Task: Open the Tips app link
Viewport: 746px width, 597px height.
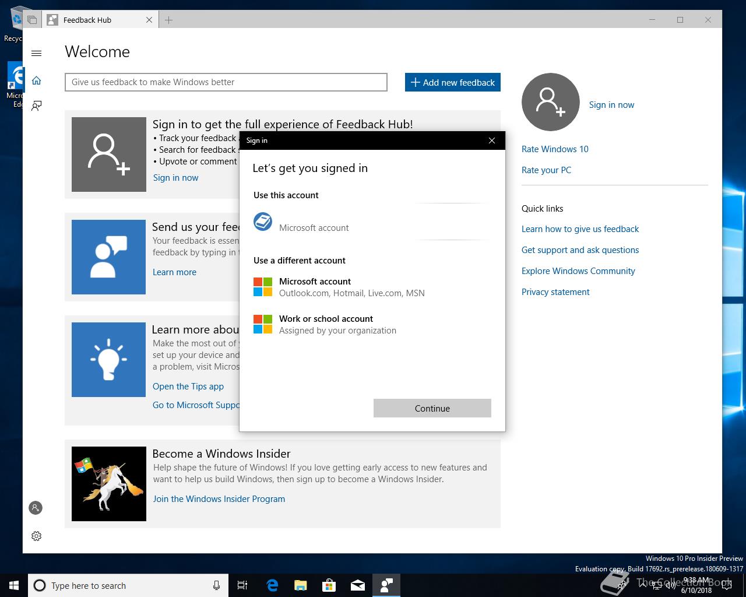Action: [188, 387]
